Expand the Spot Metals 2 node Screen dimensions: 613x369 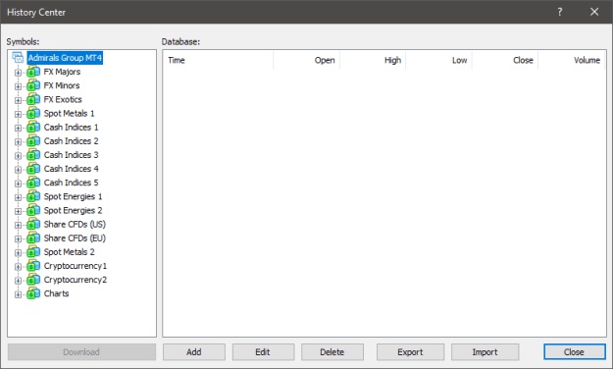pos(18,253)
